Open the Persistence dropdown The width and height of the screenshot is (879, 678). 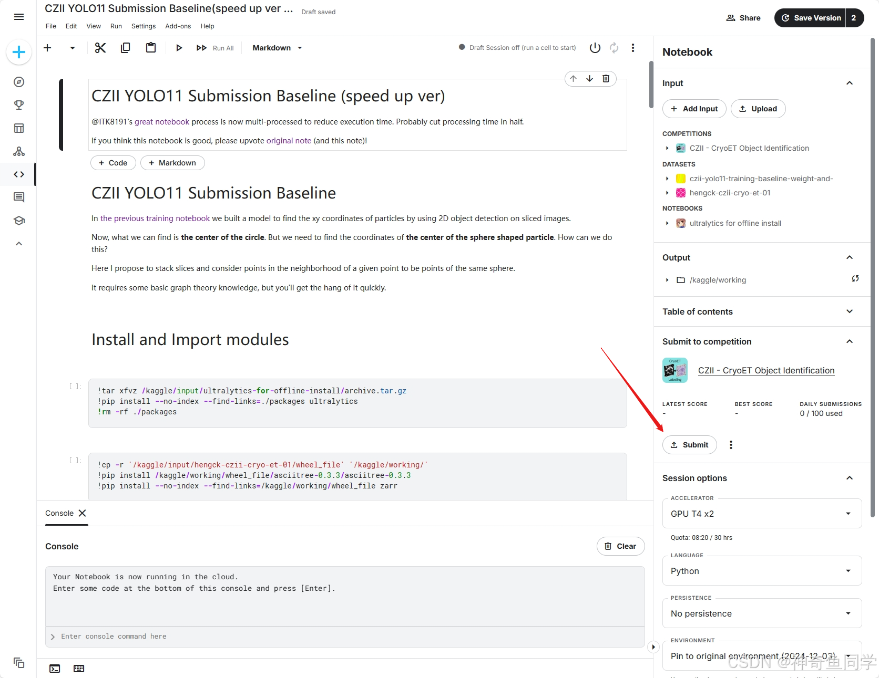pos(762,613)
